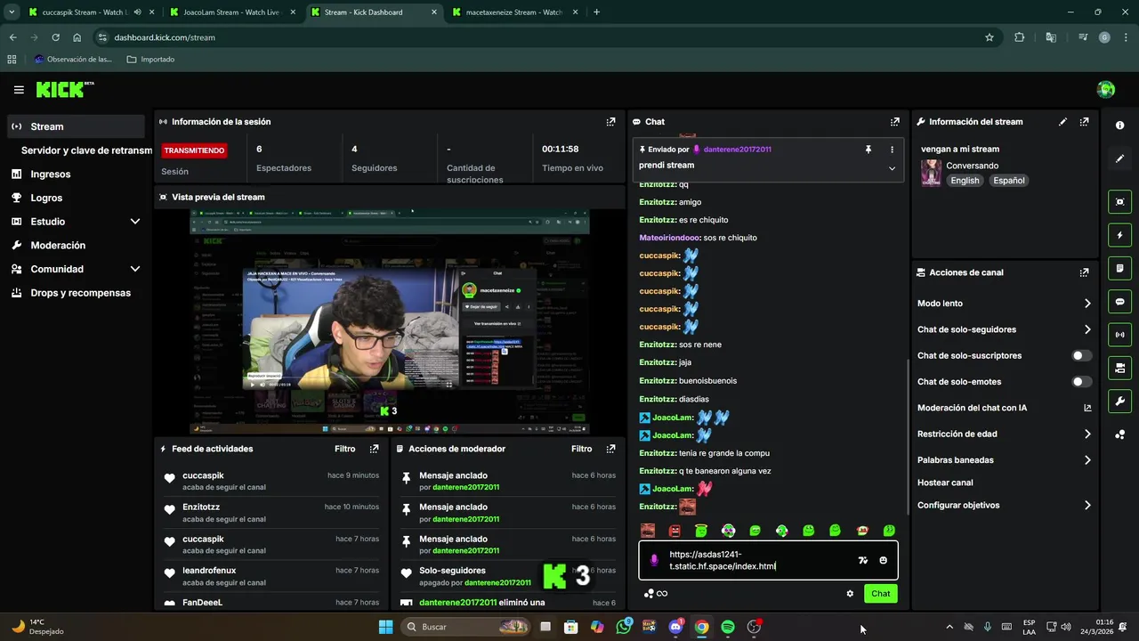Open the Moderación del chat con IA external link

coord(1087,408)
